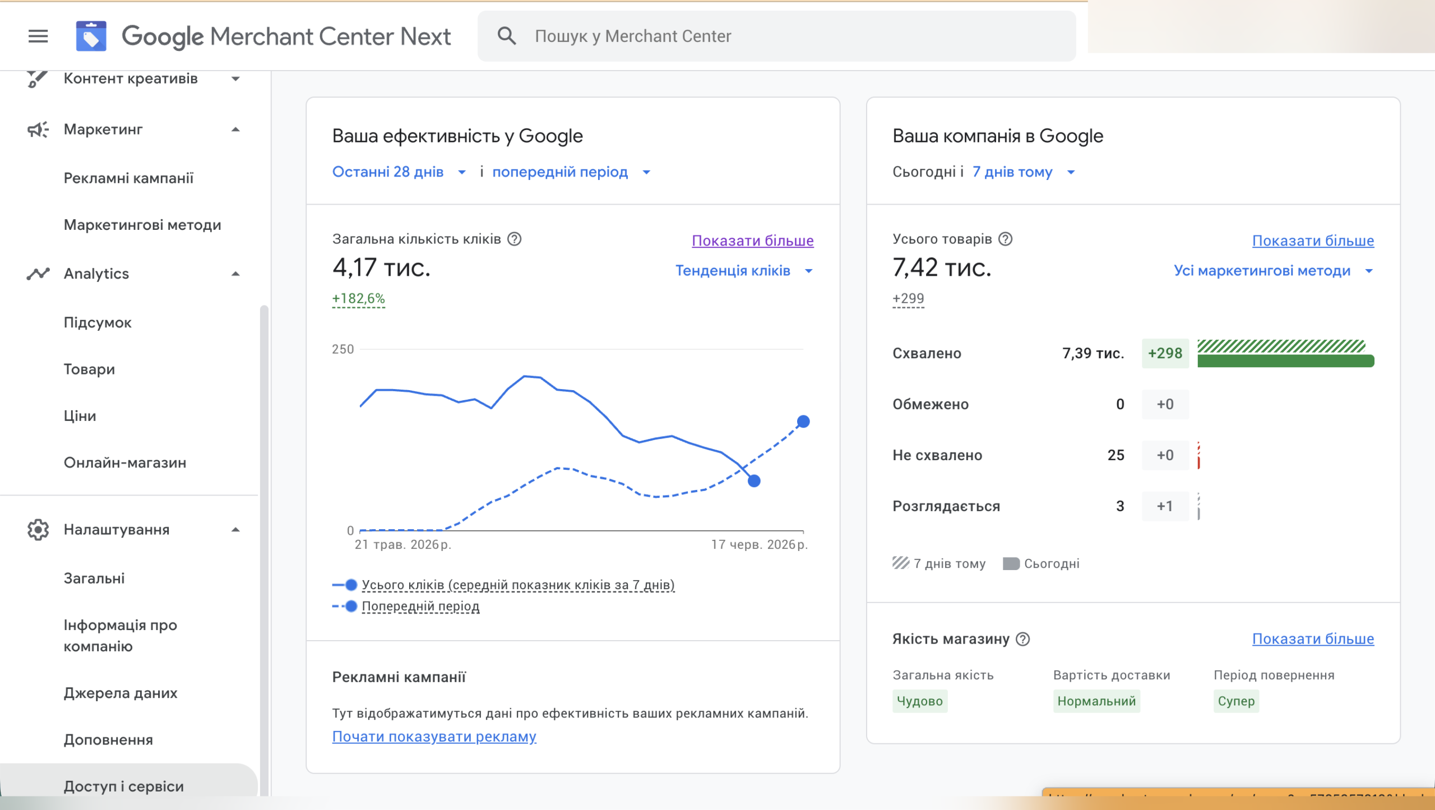1435x810 pixels.
Task: Click the Creative content brush icon
Action: click(38, 78)
